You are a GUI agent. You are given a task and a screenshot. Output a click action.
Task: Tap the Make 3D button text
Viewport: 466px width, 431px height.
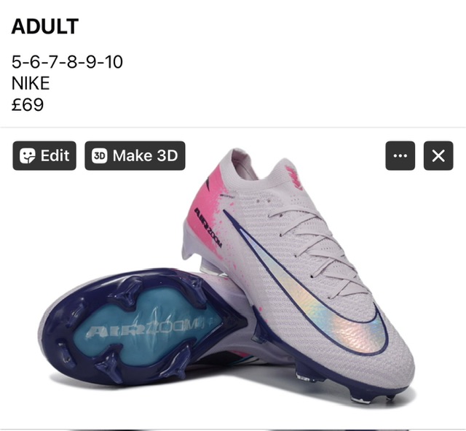click(x=145, y=155)
